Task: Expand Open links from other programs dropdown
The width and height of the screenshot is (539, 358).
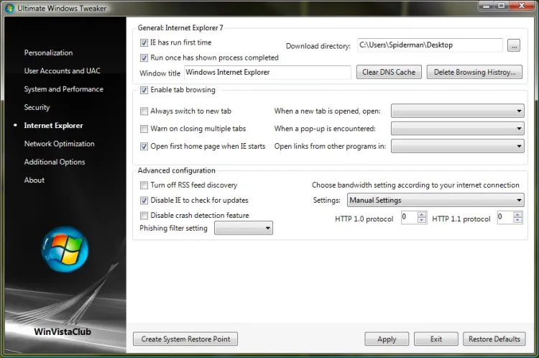Action: pos(458,146)
